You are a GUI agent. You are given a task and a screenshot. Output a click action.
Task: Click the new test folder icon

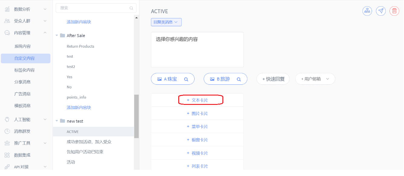(x=63, y=121)
